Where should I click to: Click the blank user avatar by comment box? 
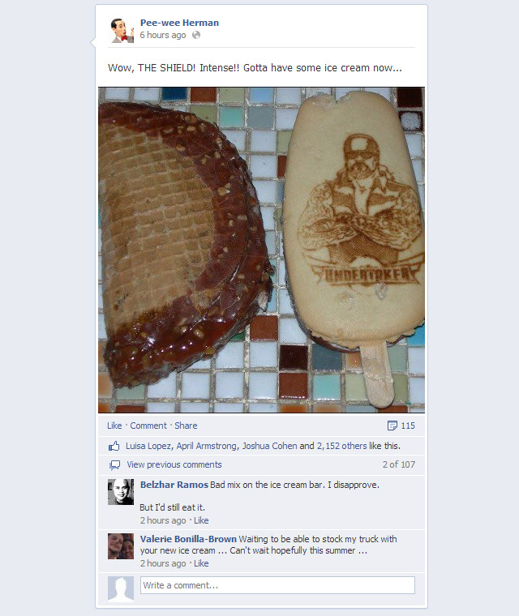[x=121, y=588]
